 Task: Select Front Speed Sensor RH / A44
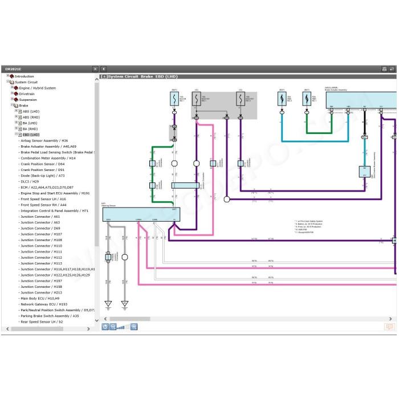43,205
